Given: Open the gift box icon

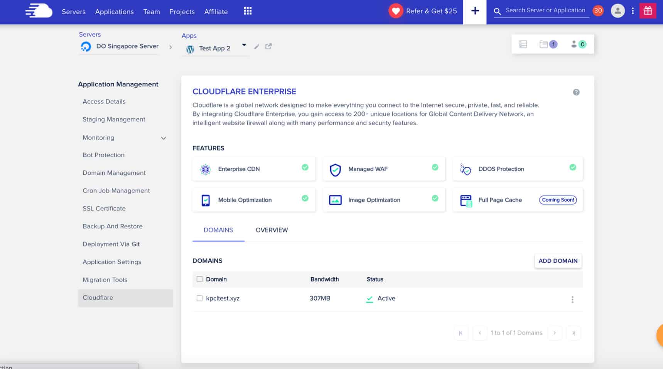Looking at the screenshot, I should 648,11.
